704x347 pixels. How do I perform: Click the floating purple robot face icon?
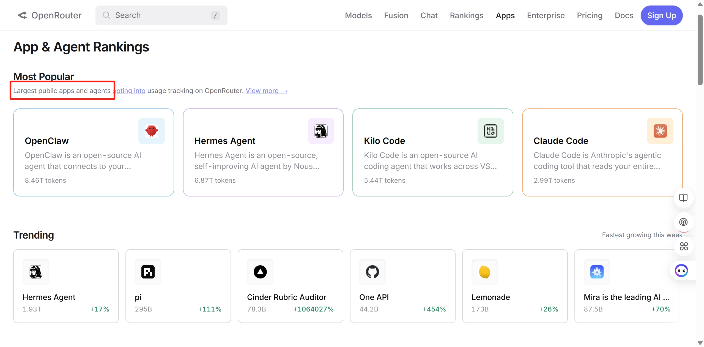(x=682, y=271)
